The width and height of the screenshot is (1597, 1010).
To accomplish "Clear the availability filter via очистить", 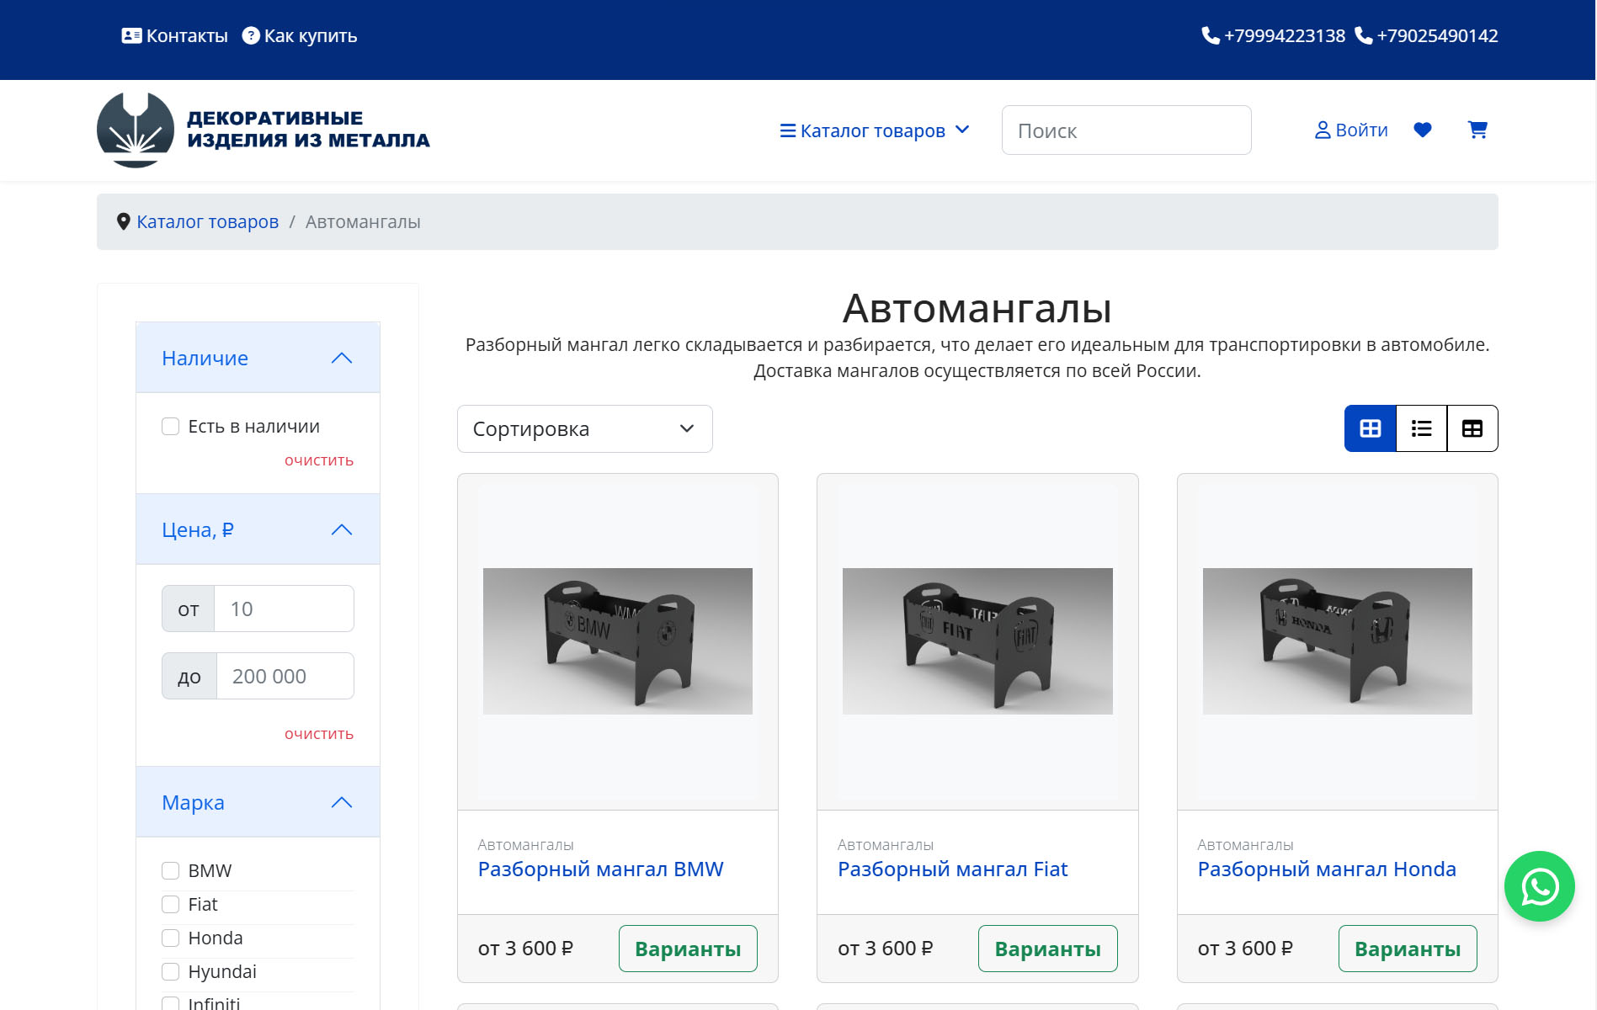I will [319, 460].
